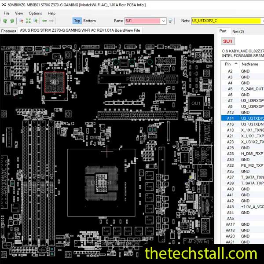
Task: Select pin A7 row in list
Action: tap(242, 101)
